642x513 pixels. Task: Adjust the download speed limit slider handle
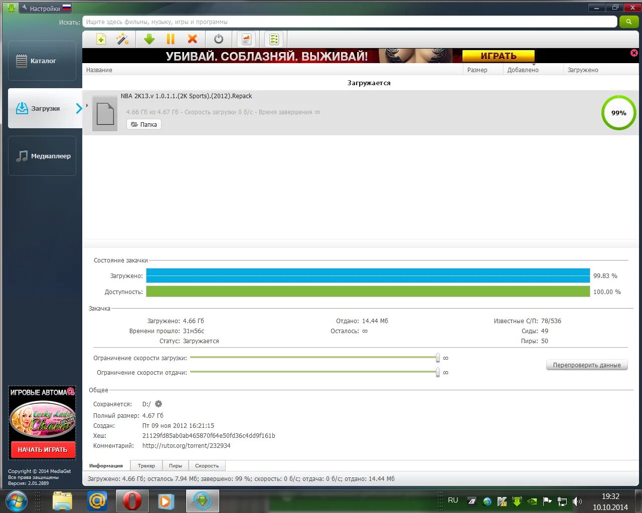(x=438, y=358)
